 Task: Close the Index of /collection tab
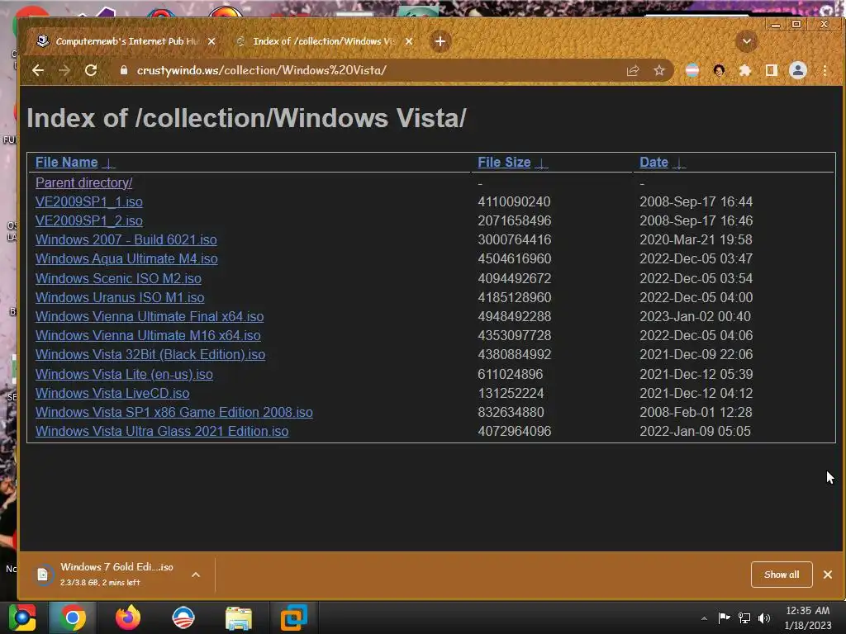point(409,41)
